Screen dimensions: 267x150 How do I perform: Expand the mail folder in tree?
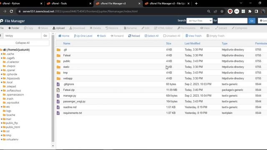pos(2,119)
